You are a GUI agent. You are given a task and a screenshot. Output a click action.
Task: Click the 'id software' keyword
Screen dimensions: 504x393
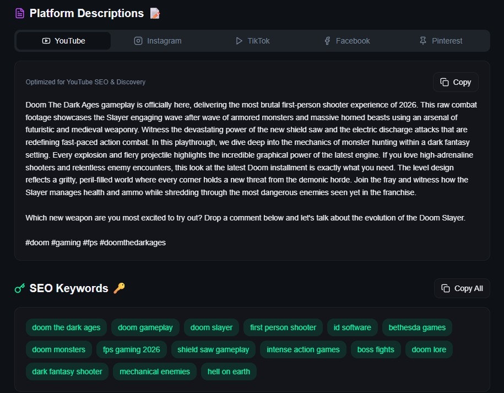pos(353,327)
